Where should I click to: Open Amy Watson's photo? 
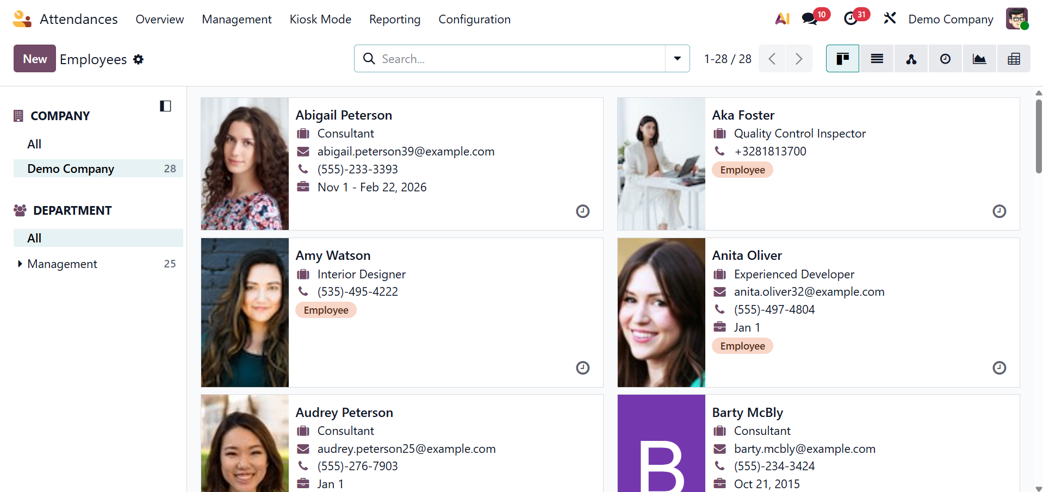tap(245, 313)
